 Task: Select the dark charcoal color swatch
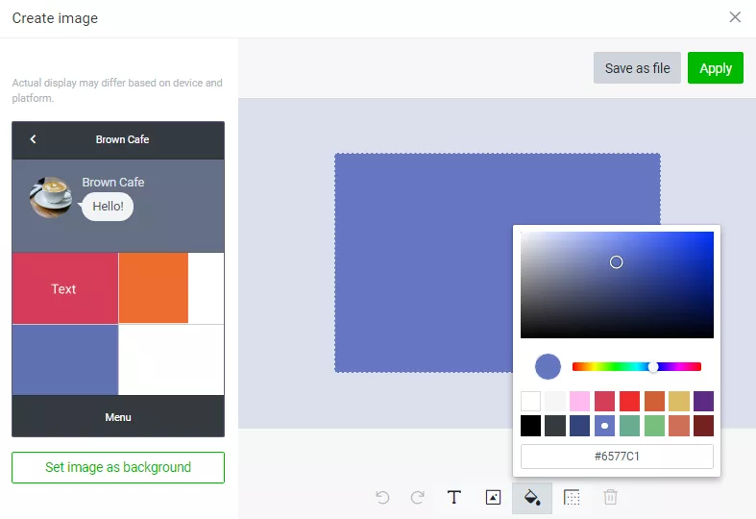tap(555, 426)
